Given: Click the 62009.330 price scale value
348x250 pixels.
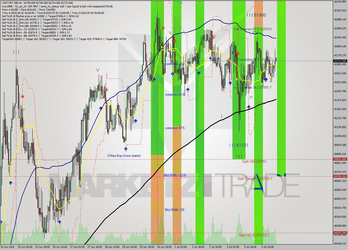Looking at the screenshot, I should pos(340,28).
